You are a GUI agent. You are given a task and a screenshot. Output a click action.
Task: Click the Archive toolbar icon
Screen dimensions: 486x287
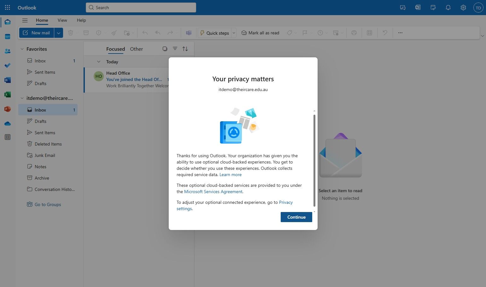(x=86, y=33)
